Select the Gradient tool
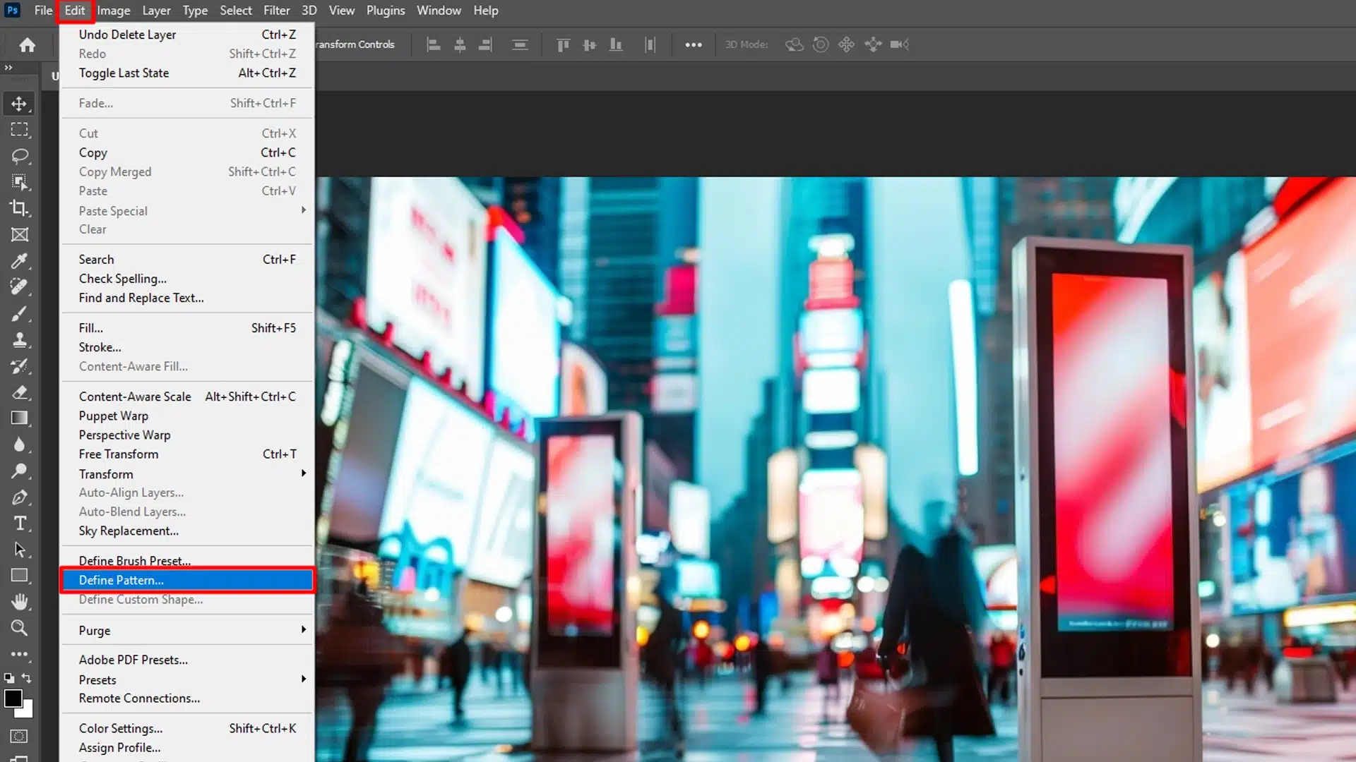Viewport: 1356px width, 762px height. coord(19,418)
